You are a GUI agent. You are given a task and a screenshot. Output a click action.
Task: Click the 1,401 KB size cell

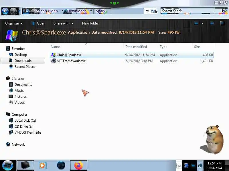click(x=206, y=61)
